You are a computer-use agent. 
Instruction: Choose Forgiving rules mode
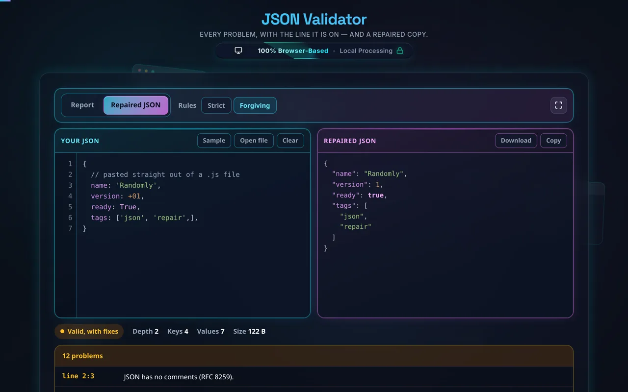click(x=255, y=105)
